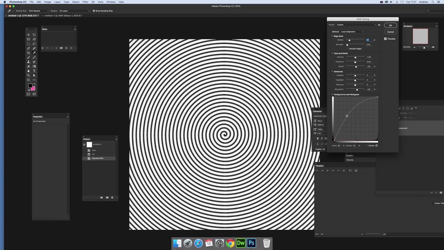Select the Gradient tool
The height and width of the screenshot is (250, 444).
coord(34,66)
